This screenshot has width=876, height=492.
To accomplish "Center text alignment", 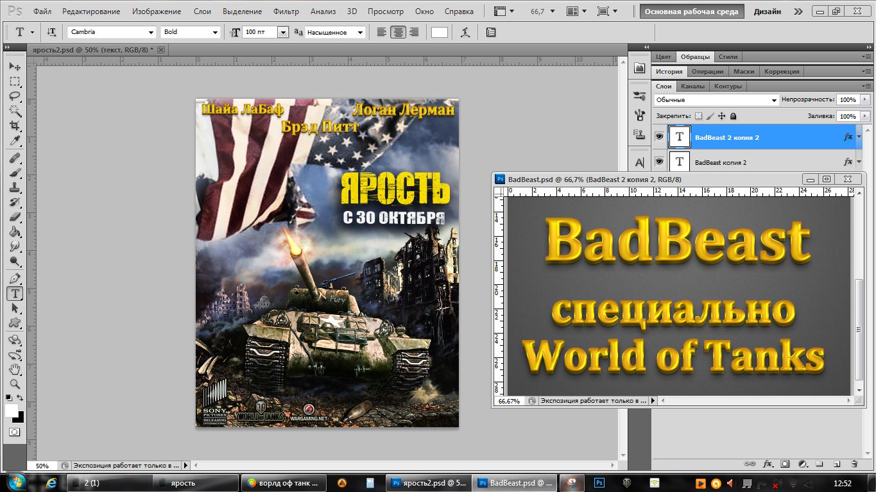I will (398, 32).
